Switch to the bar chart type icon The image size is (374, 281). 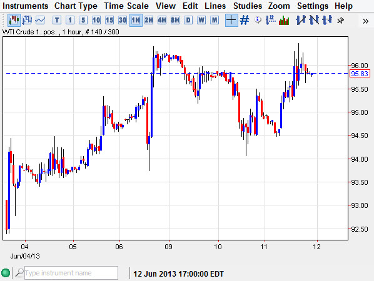tap(27, 20)
